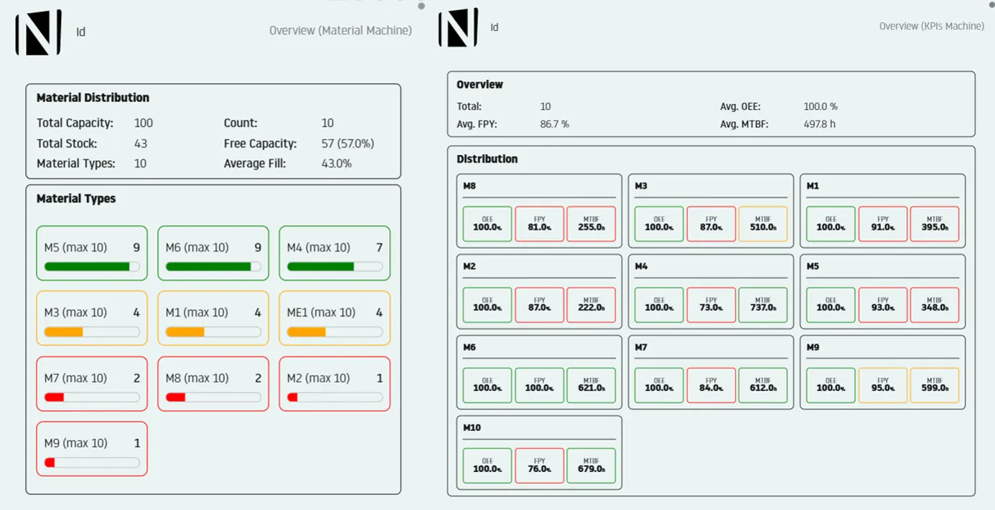Click the red M9 material fill bar
This screenshot has height=510, width=995.
[92, 463]
